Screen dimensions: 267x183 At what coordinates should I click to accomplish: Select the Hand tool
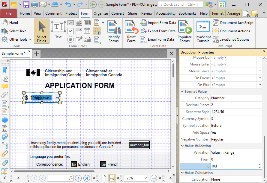[x=10, y=23]
